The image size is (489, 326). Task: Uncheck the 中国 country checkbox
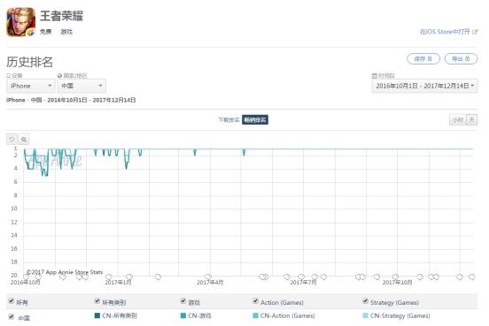point(12,316)
